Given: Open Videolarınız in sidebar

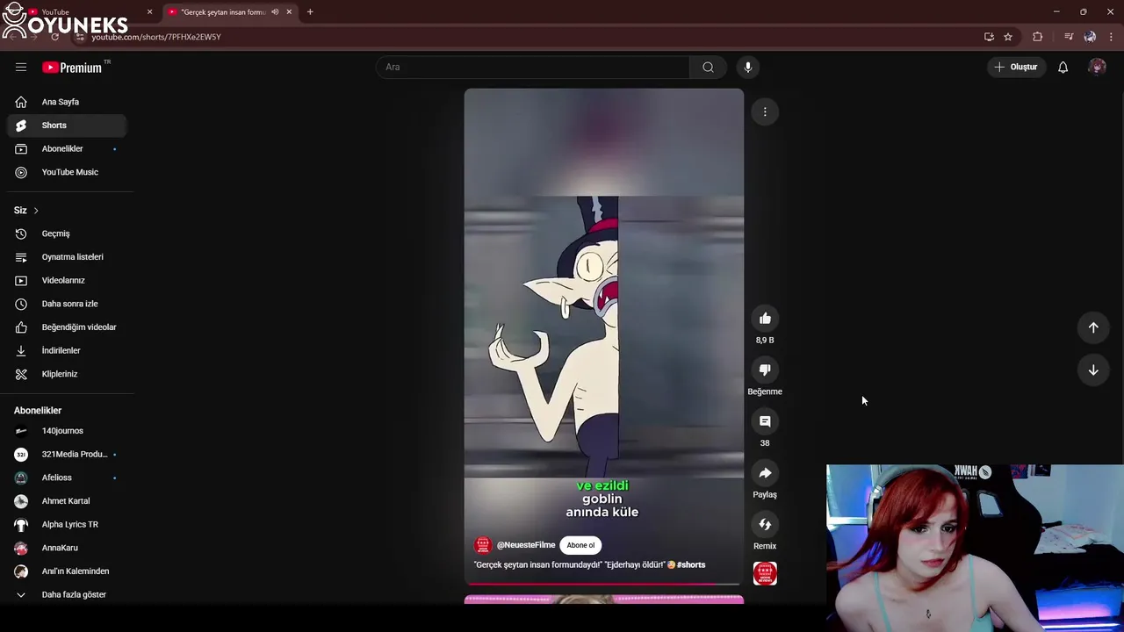Looking at the screenshot, I should (x=67, y=280).
